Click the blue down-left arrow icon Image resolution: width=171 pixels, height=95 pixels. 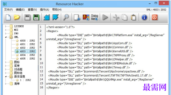pyautogui.click(x=47, y=17)
